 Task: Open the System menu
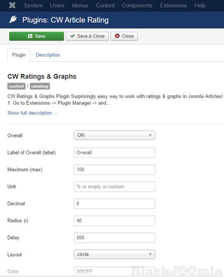33,5
